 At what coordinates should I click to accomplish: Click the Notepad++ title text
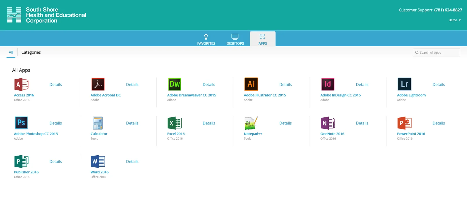coord(253,134)
